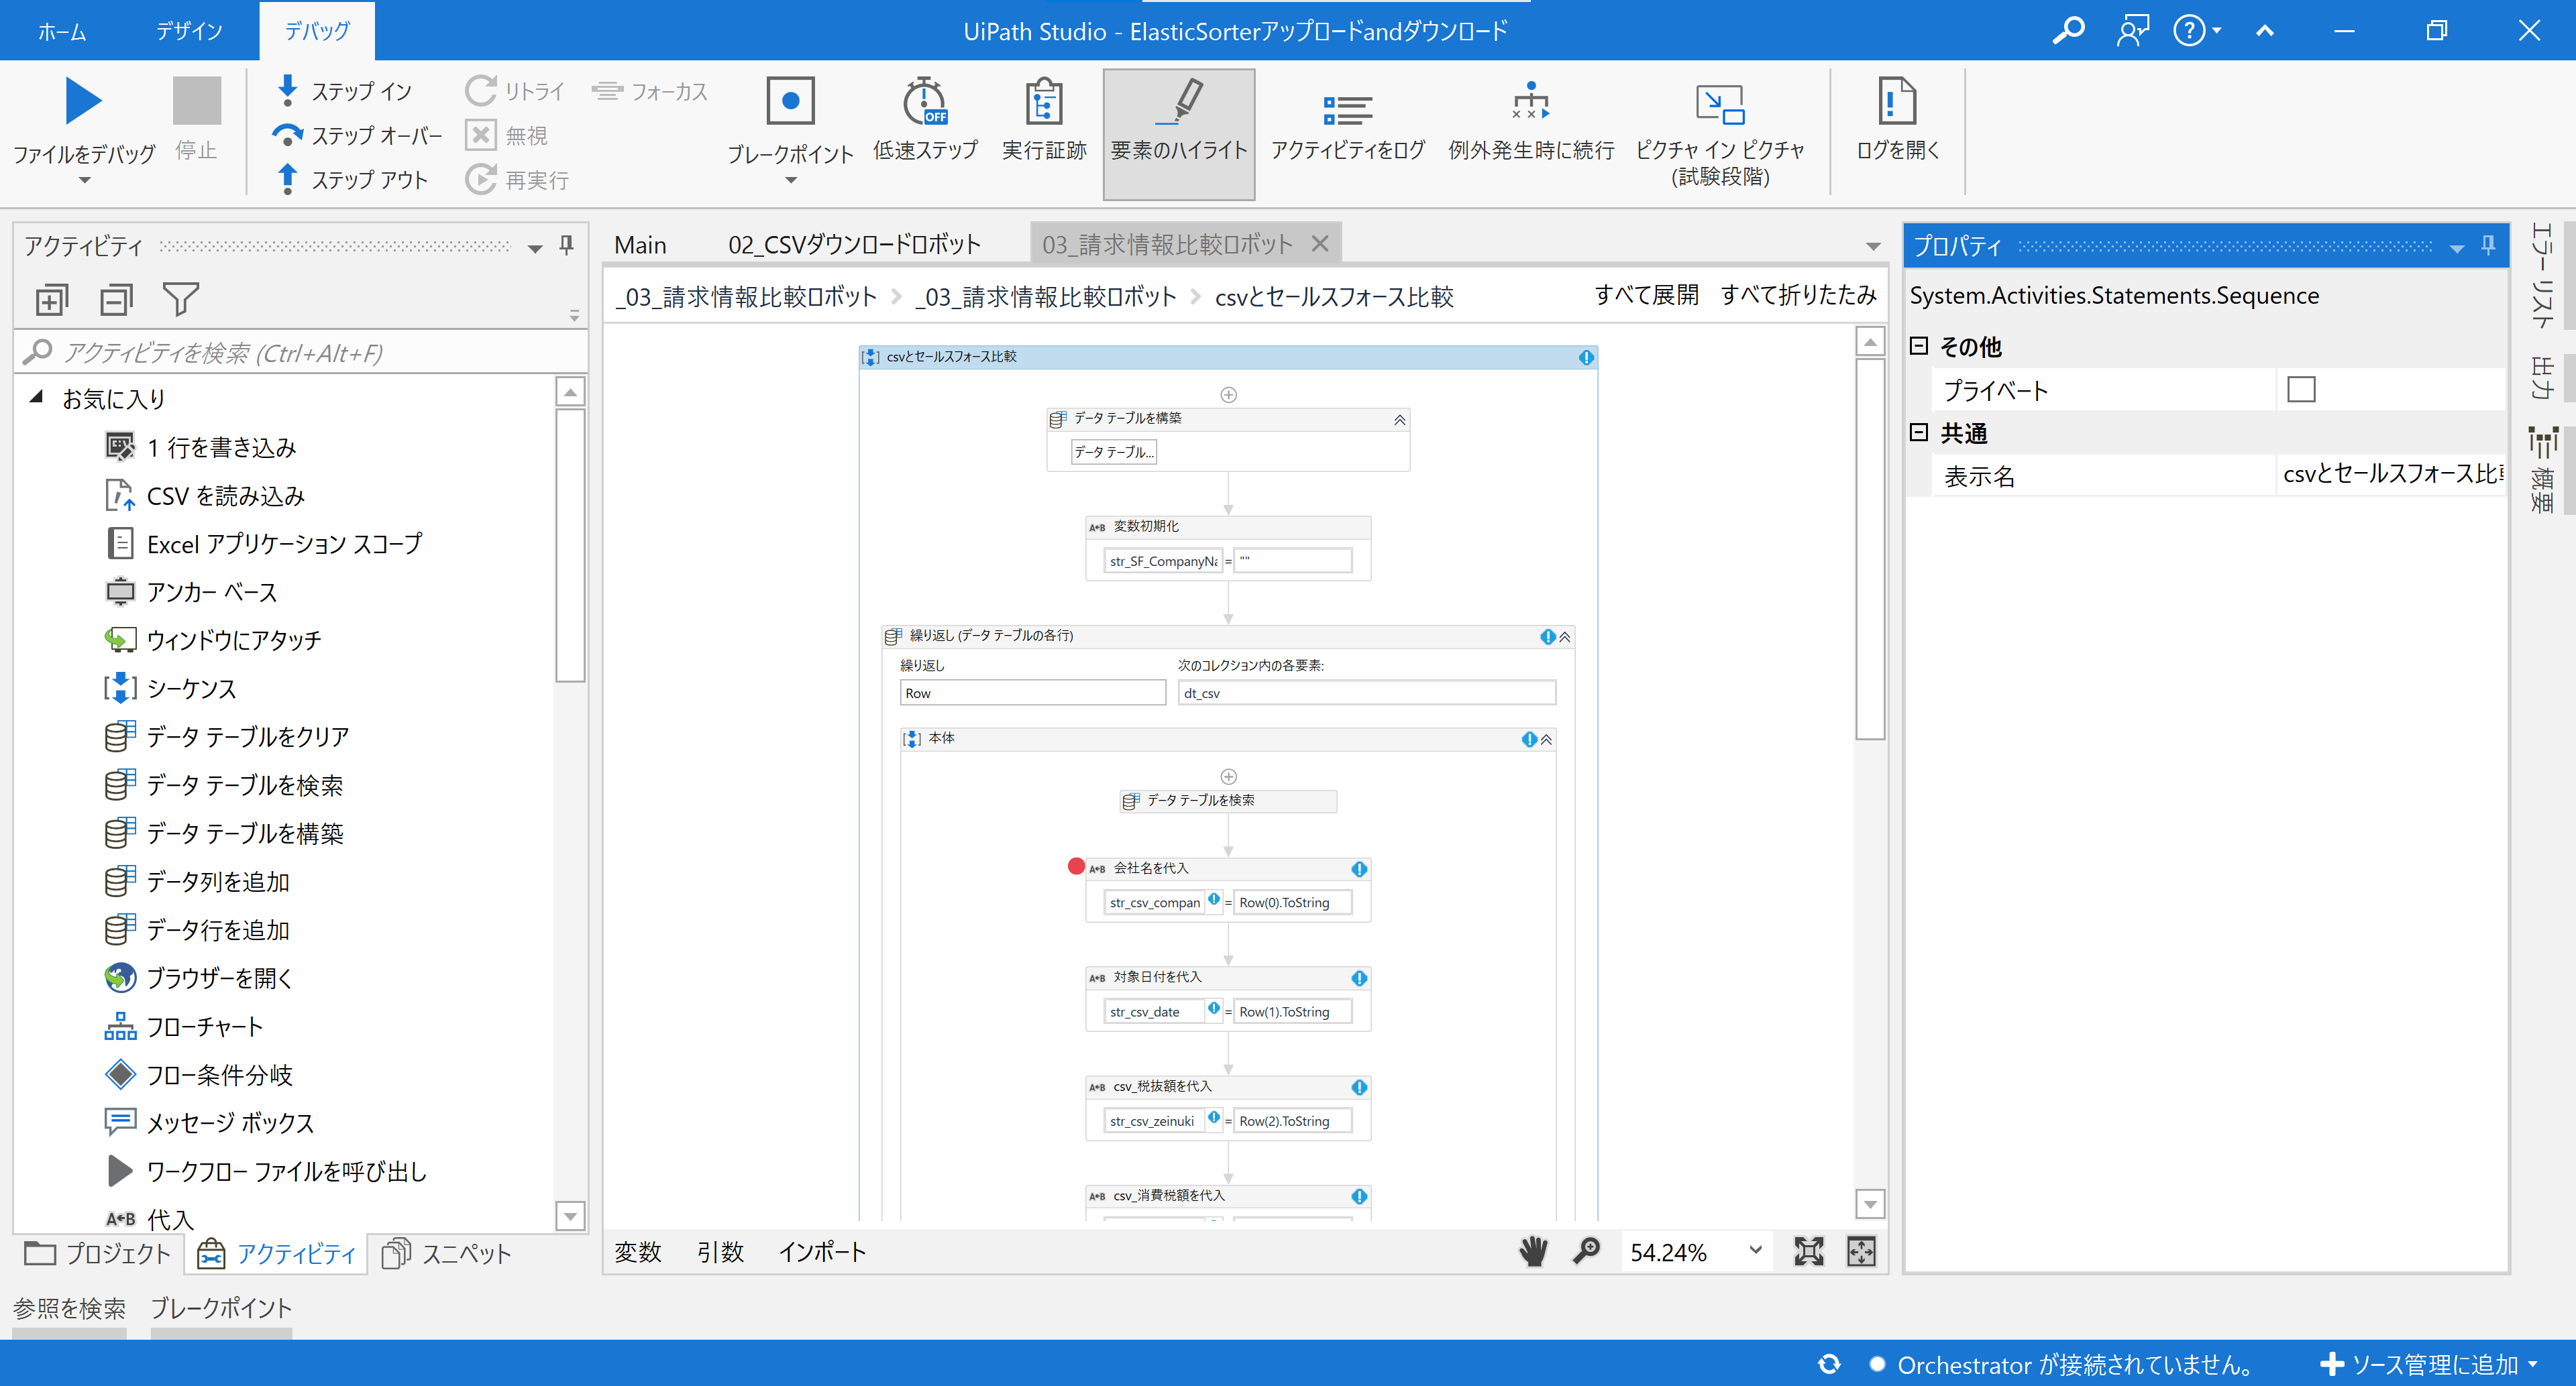Select the pan hand tool icon
The image size is (2576, 1386).
pos(1533,1251)
